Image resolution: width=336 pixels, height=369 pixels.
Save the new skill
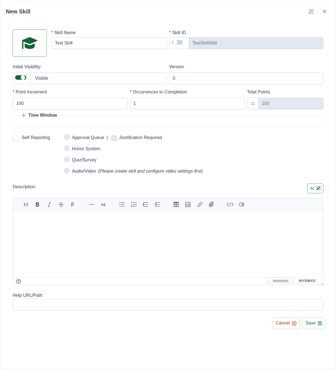314,323
